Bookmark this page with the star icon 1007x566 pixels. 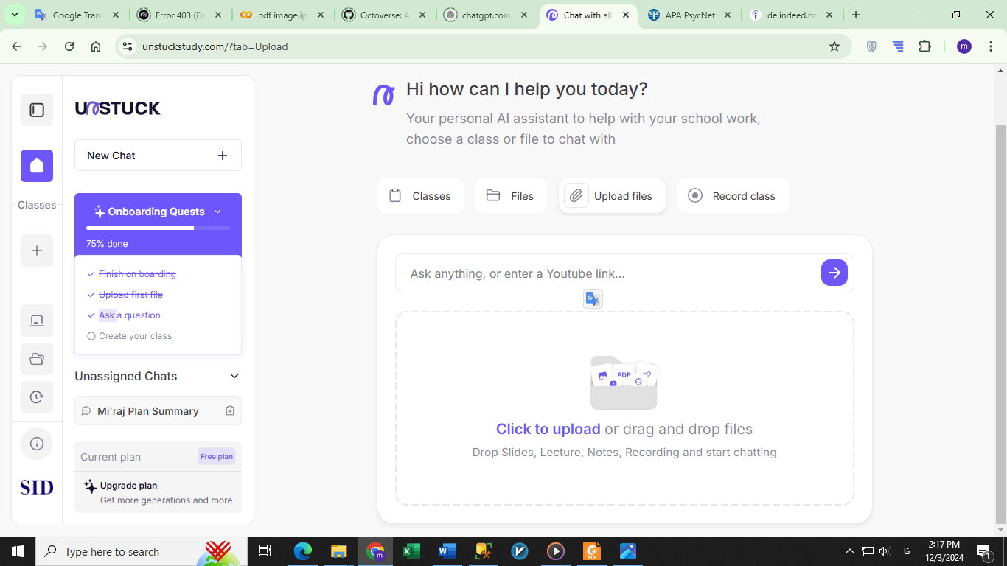click(x=834, y=46)
